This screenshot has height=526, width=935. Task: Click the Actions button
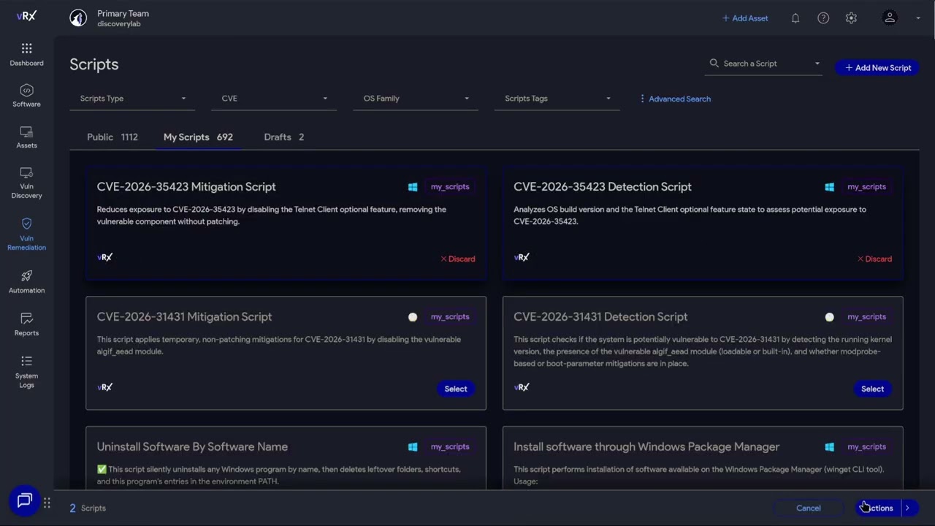coord(879,508)
